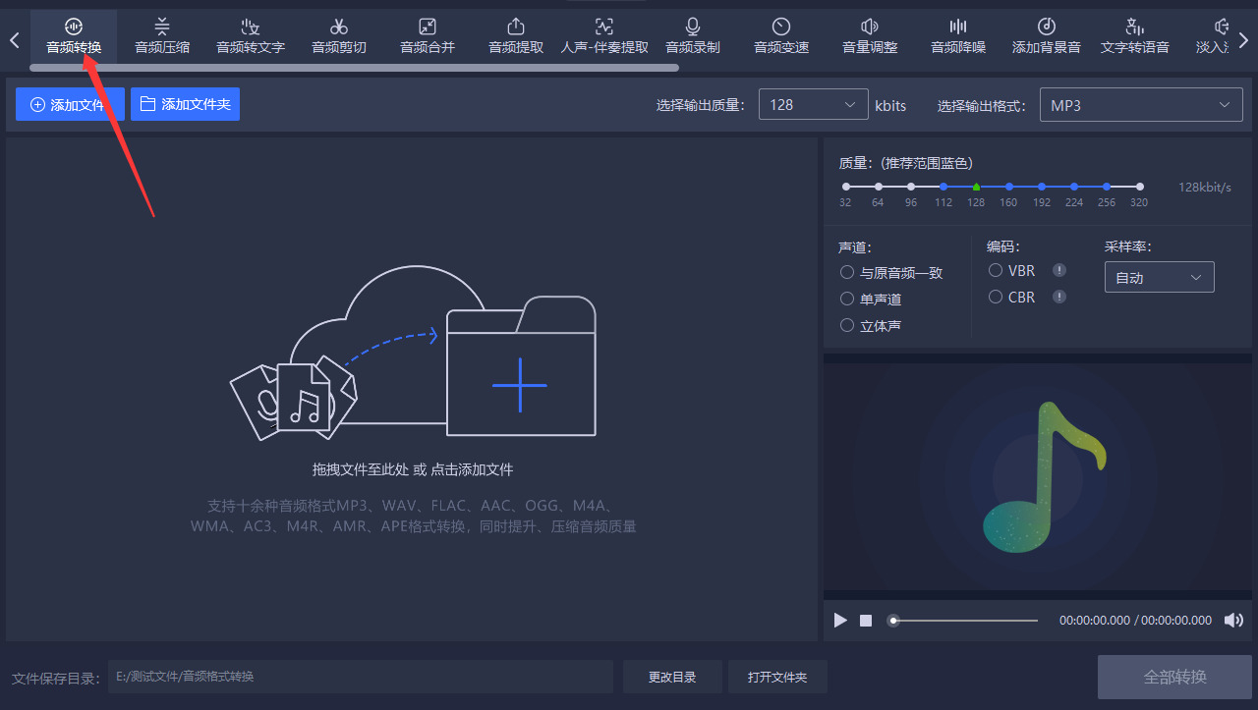1258x710 pixels.
Task: Click the 更改目录 button
Action: click(672, 677)
